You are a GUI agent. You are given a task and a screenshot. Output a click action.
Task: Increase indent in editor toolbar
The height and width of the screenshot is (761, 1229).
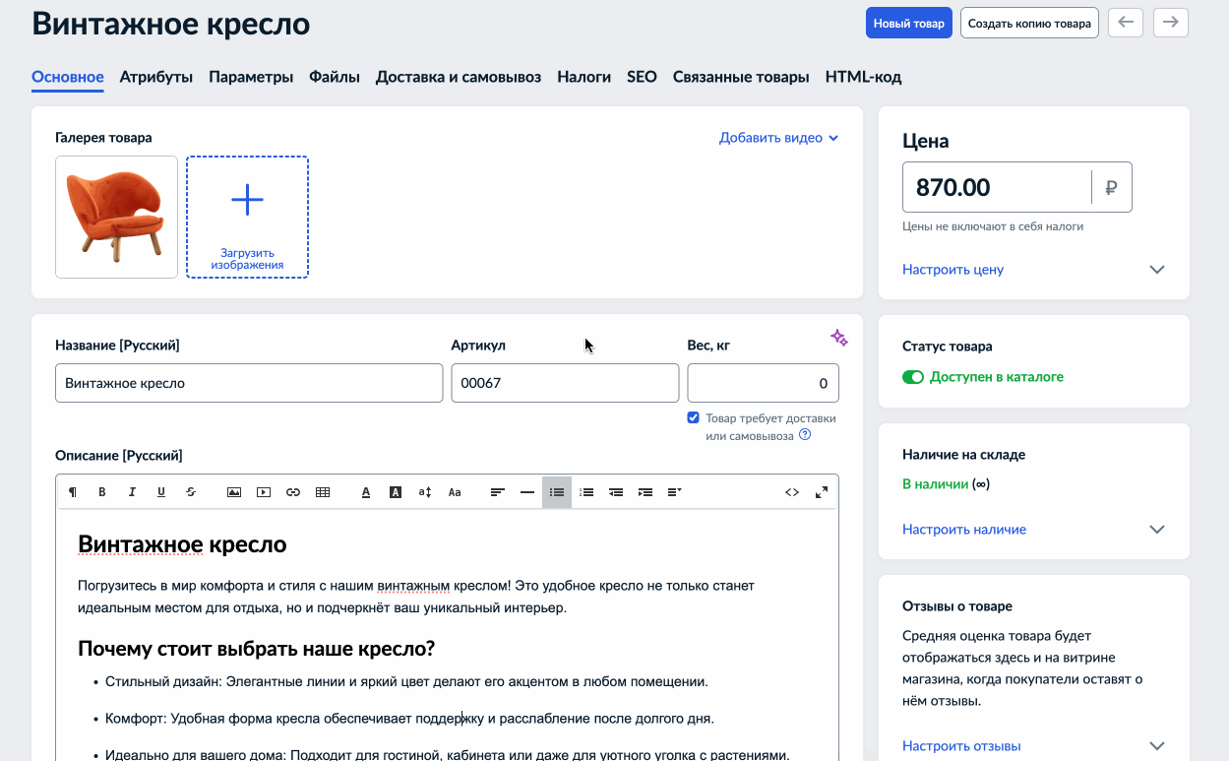pyautogui.click(x=645, y=492)
